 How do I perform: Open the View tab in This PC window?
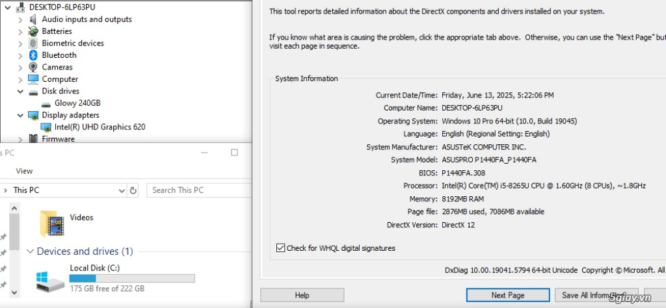(24, 171)
